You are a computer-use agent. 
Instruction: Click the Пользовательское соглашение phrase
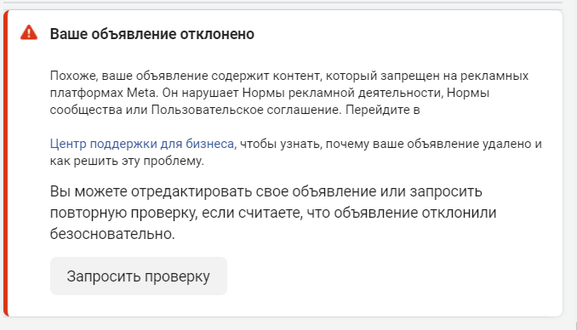tap(245, 110)
